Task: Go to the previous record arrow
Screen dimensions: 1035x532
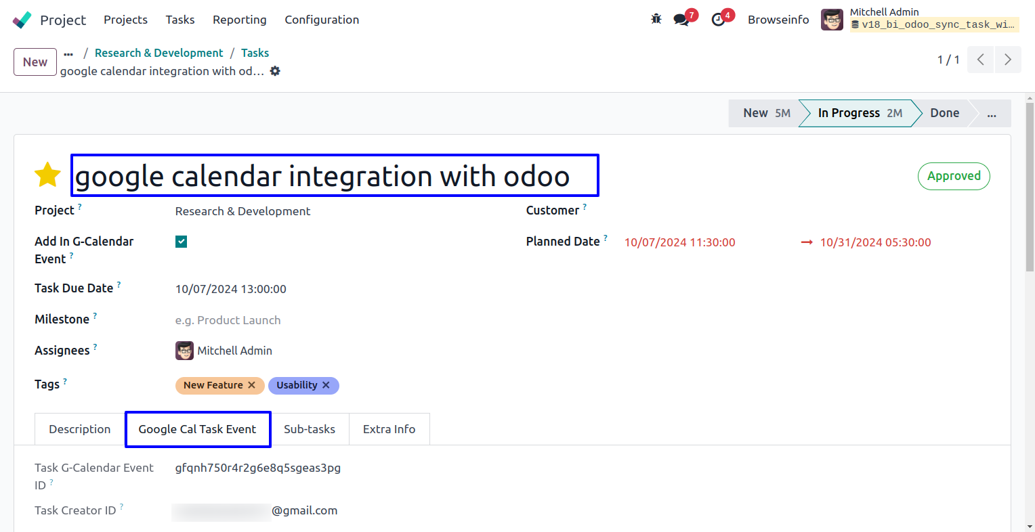Action: pos(980,60)
